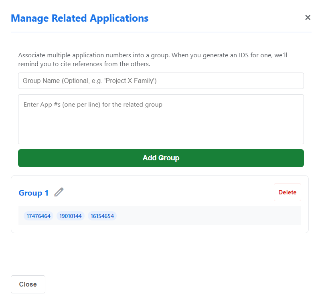Image resolution: width=322 pixels, height=303 pixels.
Task: Close the dialog with the X icon
Action: [x=308, y=18]
